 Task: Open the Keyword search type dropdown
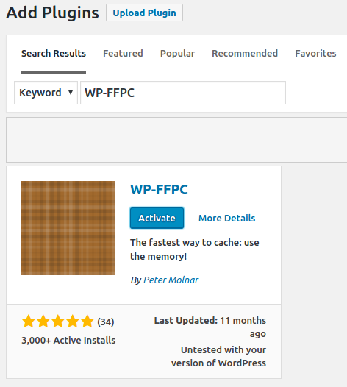(46, 93)
